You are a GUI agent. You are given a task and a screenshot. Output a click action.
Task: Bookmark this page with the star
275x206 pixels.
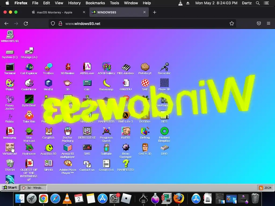pos(232,24)
